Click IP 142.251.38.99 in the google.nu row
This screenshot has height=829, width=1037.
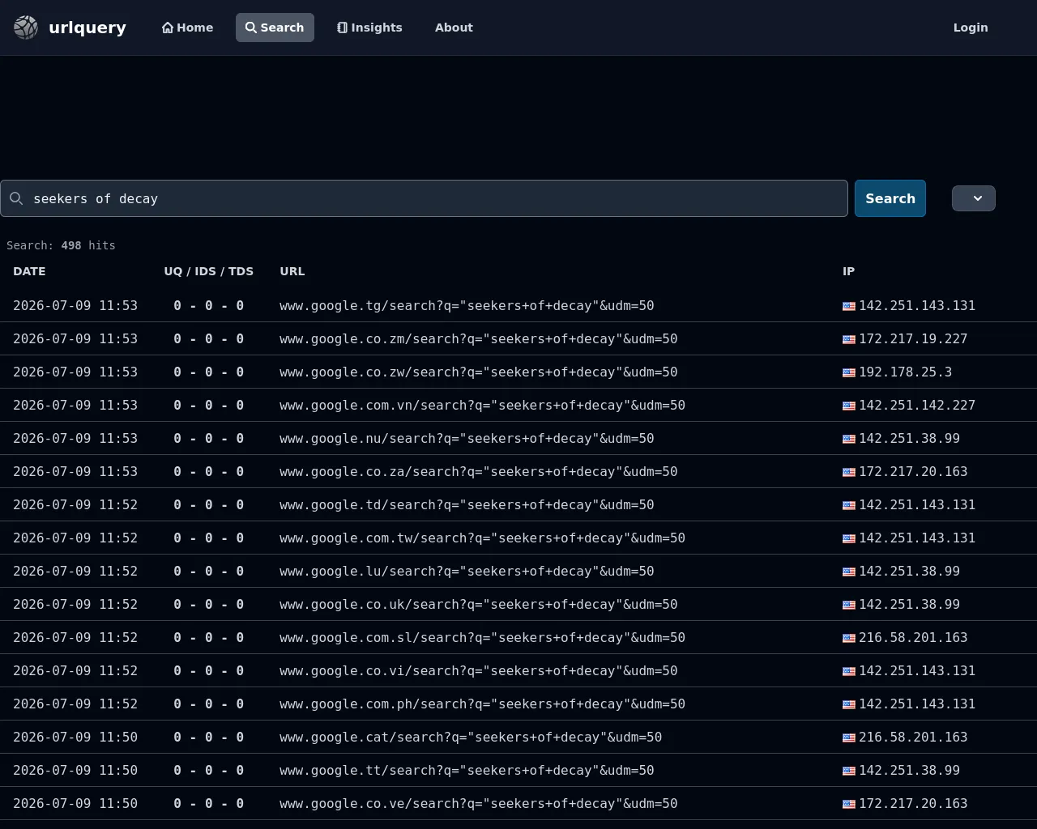[909, 439]
